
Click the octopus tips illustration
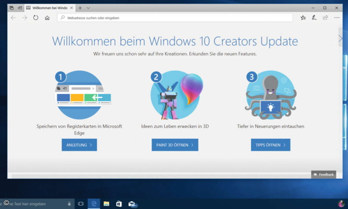(271, 95)
